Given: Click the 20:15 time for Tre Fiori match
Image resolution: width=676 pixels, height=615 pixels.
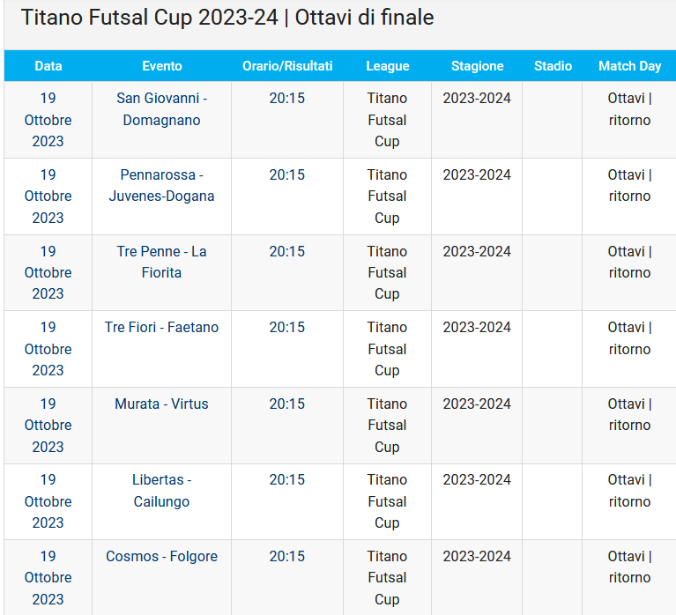Looking at the screenshot, I should point(287,327).
